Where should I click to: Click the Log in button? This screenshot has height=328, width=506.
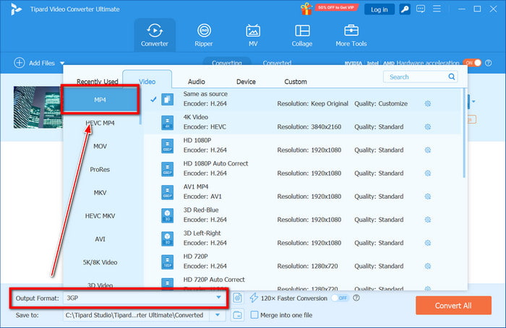(x=379, y=9)
